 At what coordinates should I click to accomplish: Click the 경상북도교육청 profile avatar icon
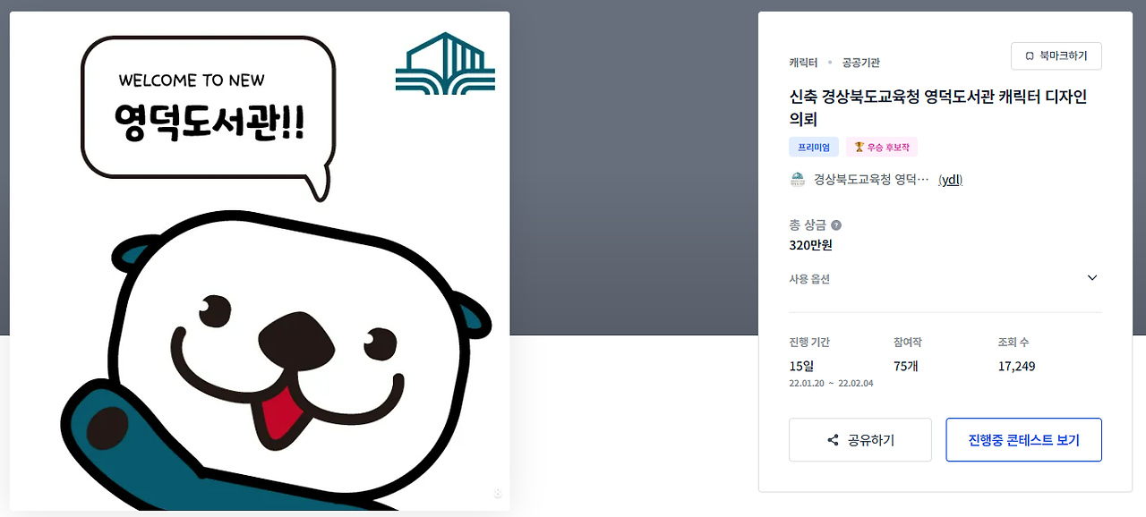pyautogui.click(x=798, y=179)
